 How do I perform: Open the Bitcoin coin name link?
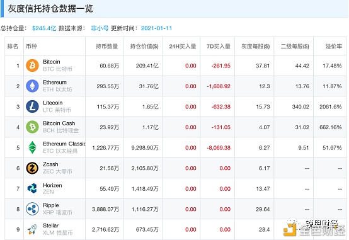point(52,62)
